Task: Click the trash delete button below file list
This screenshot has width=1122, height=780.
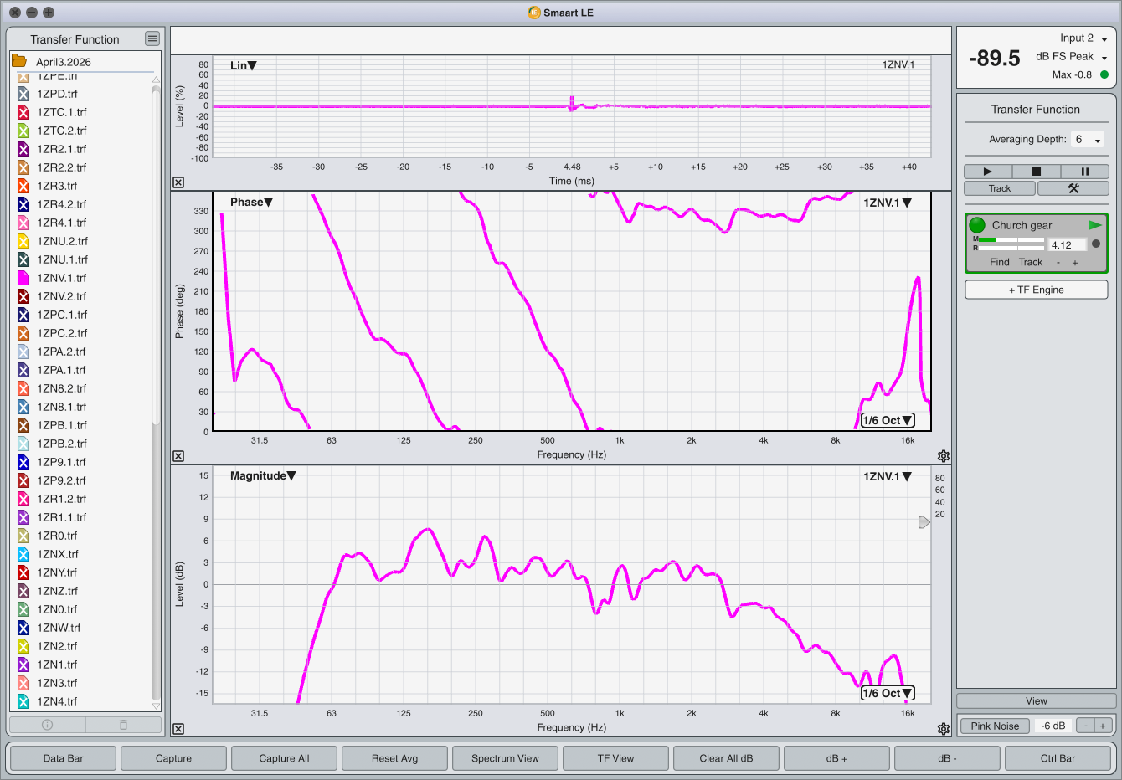Action: tap(123, 725)
